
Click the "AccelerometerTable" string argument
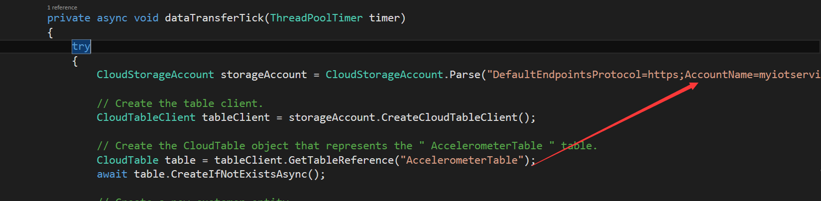point(462,160)
